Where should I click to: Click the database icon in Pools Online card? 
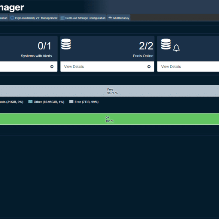coord(66,44)
